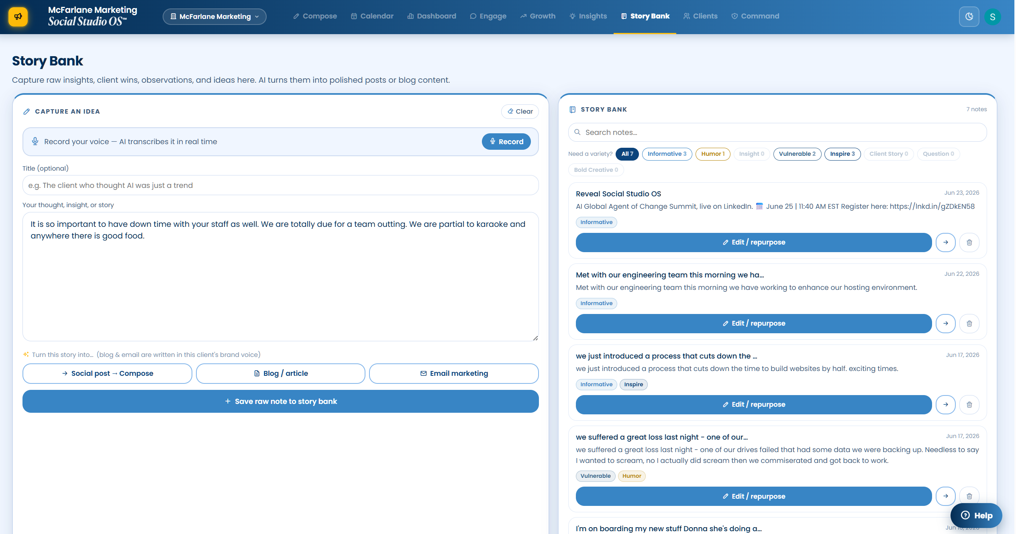The image size is (1016, 534).
Task: Click arrow icon on engineering team note
Action: pyautogui.click(x=945, y=323)
